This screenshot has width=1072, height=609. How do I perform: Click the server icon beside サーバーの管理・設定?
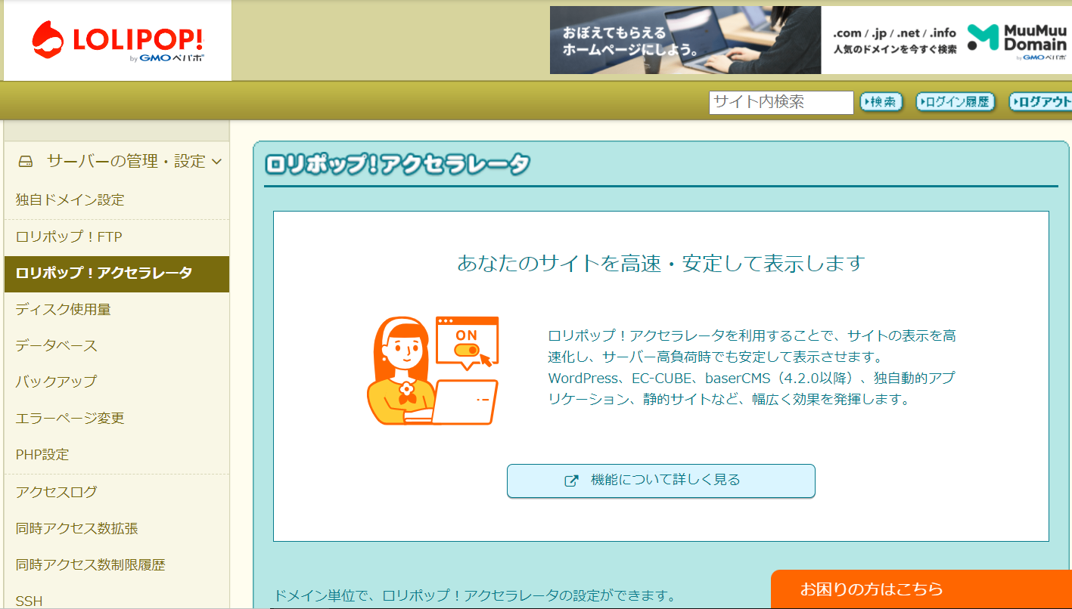[x=26, y=161]
